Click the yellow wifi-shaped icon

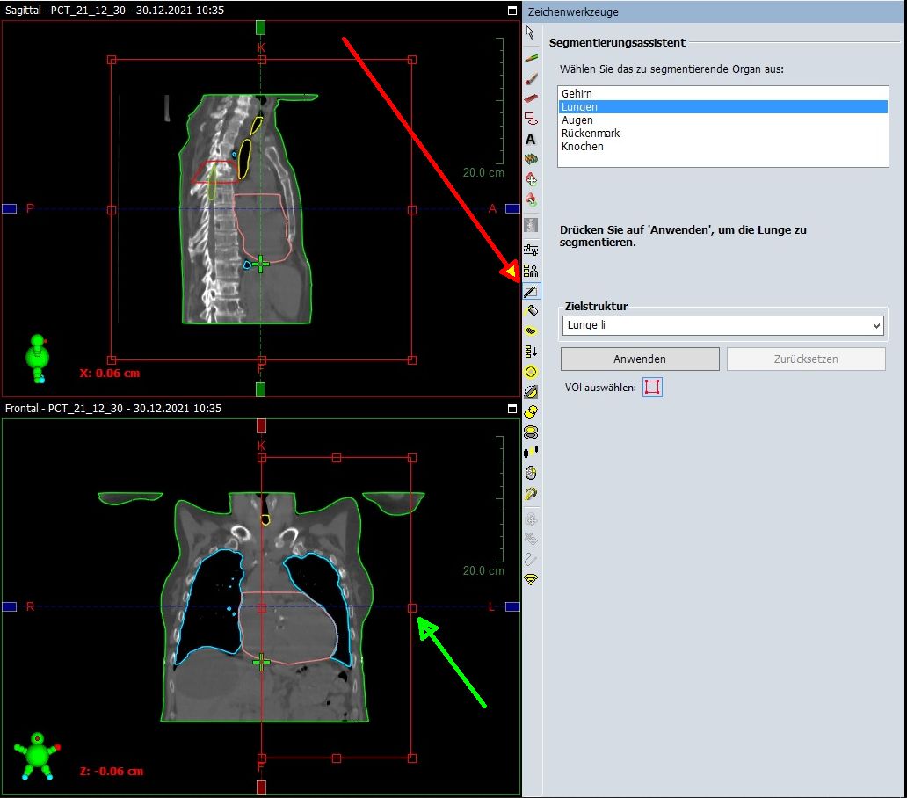[531, 580]
